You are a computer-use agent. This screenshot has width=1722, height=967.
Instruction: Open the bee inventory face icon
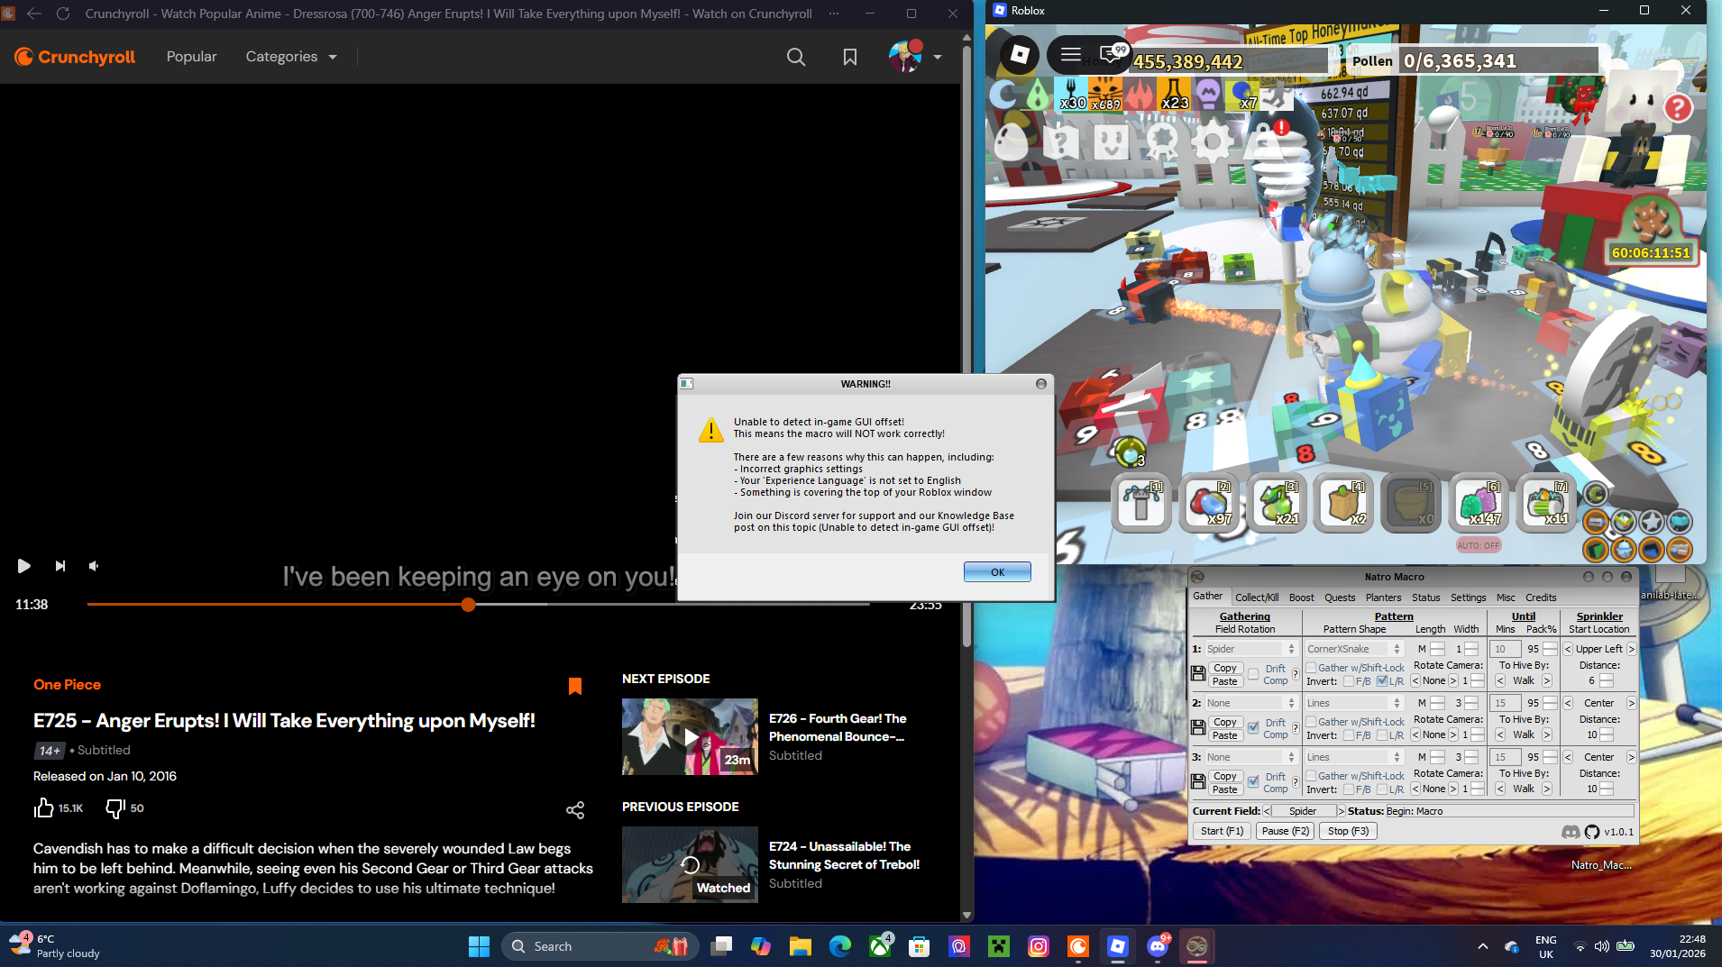pyautogui.click(x=1112, y=141)
